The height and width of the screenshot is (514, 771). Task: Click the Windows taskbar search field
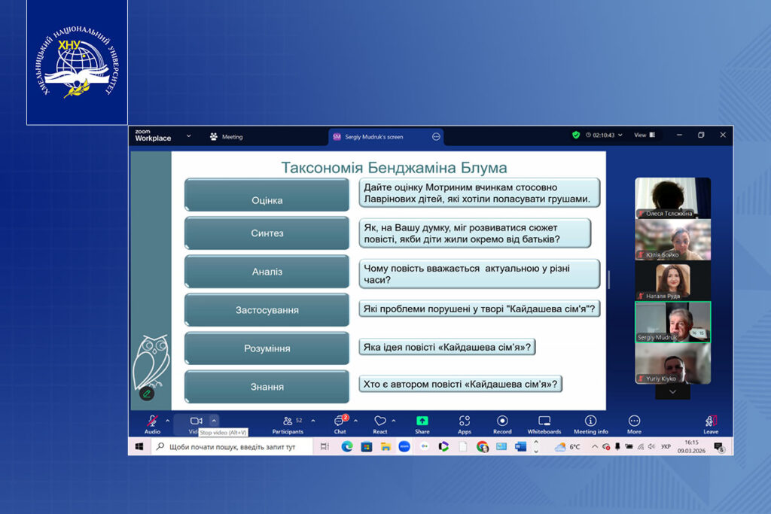[x=233, y=447]
